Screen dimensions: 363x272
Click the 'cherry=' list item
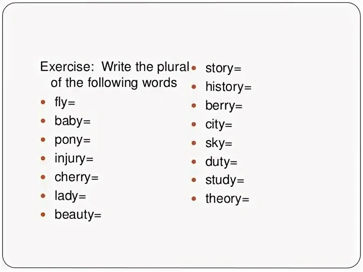(77, 178)
